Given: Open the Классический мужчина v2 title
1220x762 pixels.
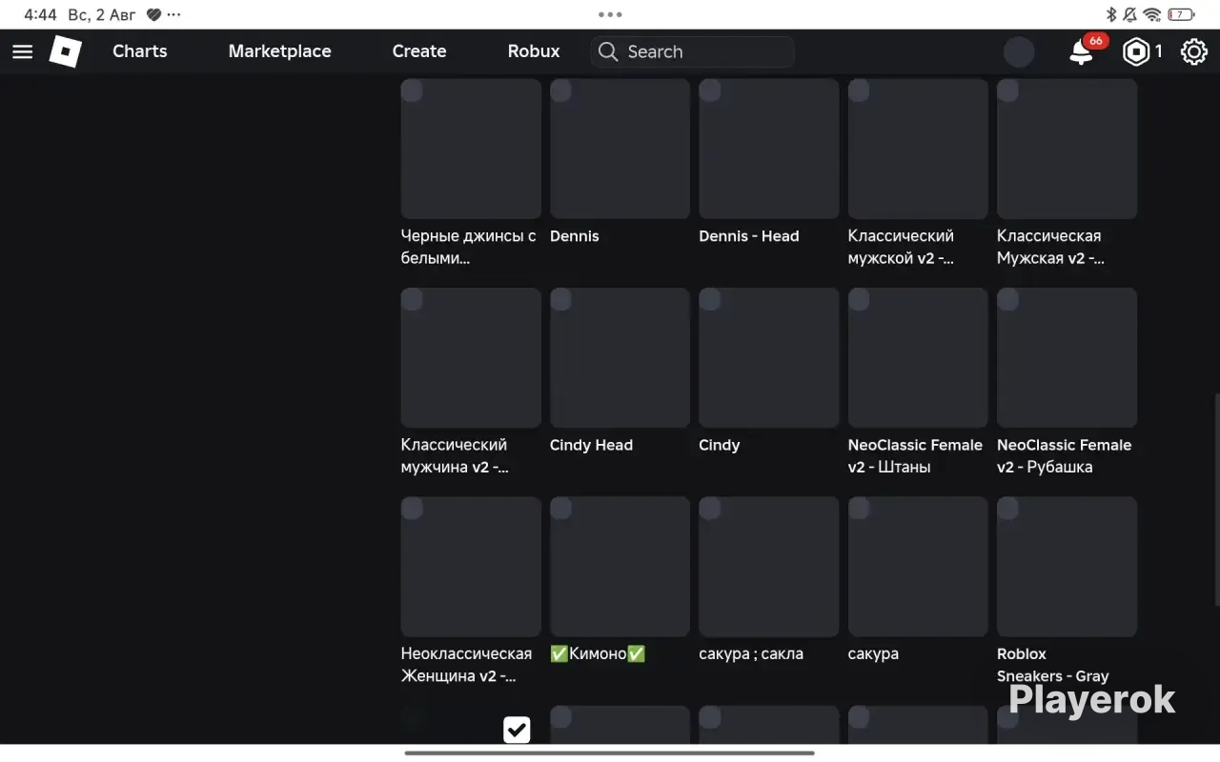Looking at the screenshot, I should [x=456, y=456].
